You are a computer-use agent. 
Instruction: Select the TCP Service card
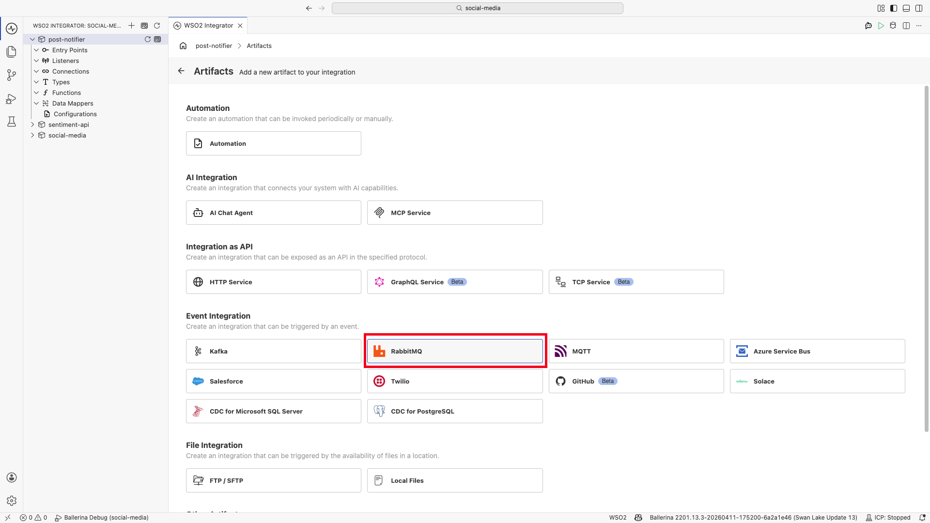pyautogui.click(x=636, y=282)
